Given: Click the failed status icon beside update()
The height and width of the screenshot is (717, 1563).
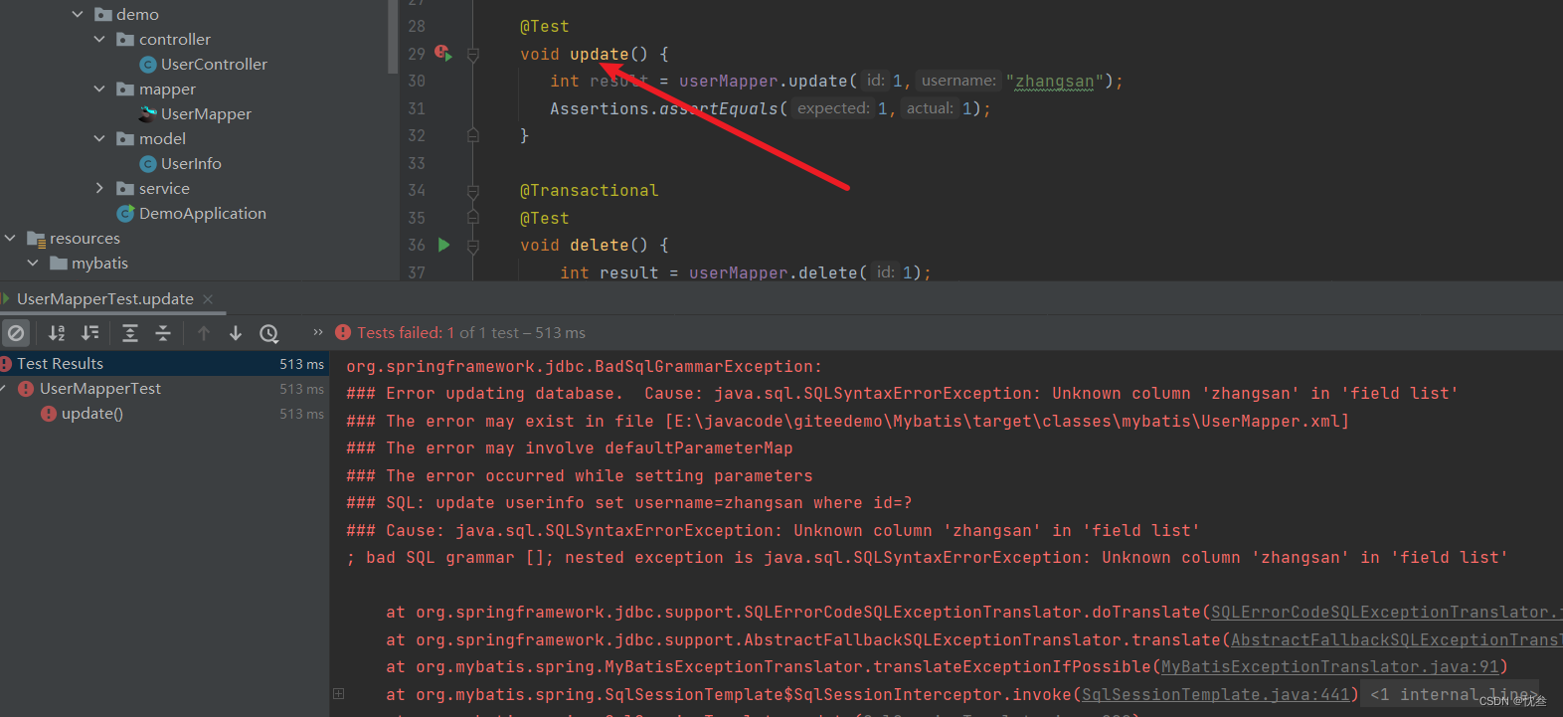Looking at the screenshot, I should [x=49, y=414].
